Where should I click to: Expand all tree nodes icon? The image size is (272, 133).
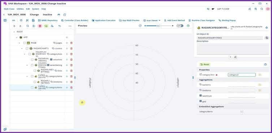pos(14,26)
